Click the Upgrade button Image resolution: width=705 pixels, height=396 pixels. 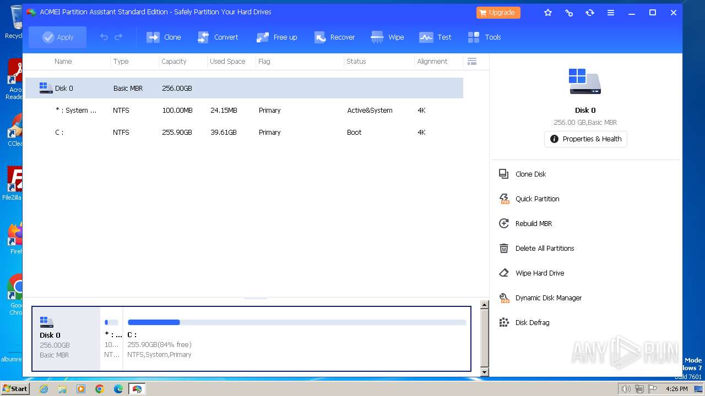pyautogui.click(x=498, y=12)
